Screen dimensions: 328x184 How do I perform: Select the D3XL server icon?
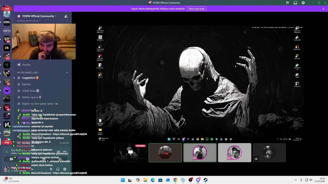click(x=7, y=22)
